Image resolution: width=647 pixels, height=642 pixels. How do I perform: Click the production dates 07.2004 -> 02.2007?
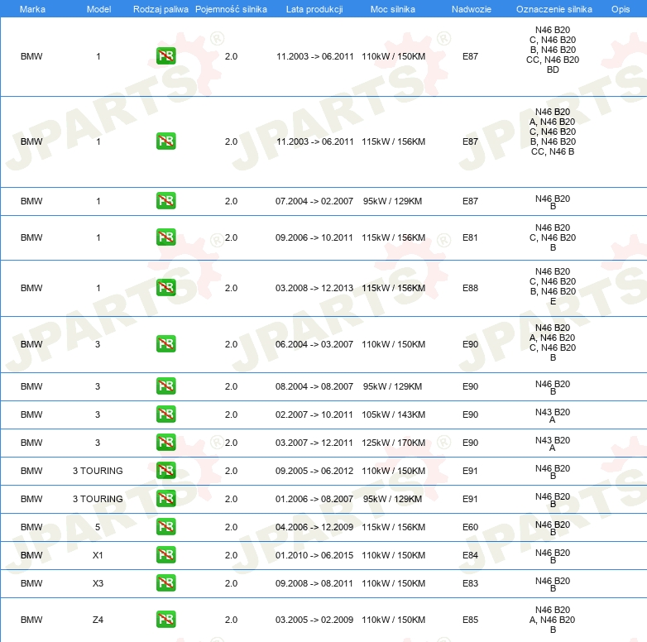tap(314, 201)
